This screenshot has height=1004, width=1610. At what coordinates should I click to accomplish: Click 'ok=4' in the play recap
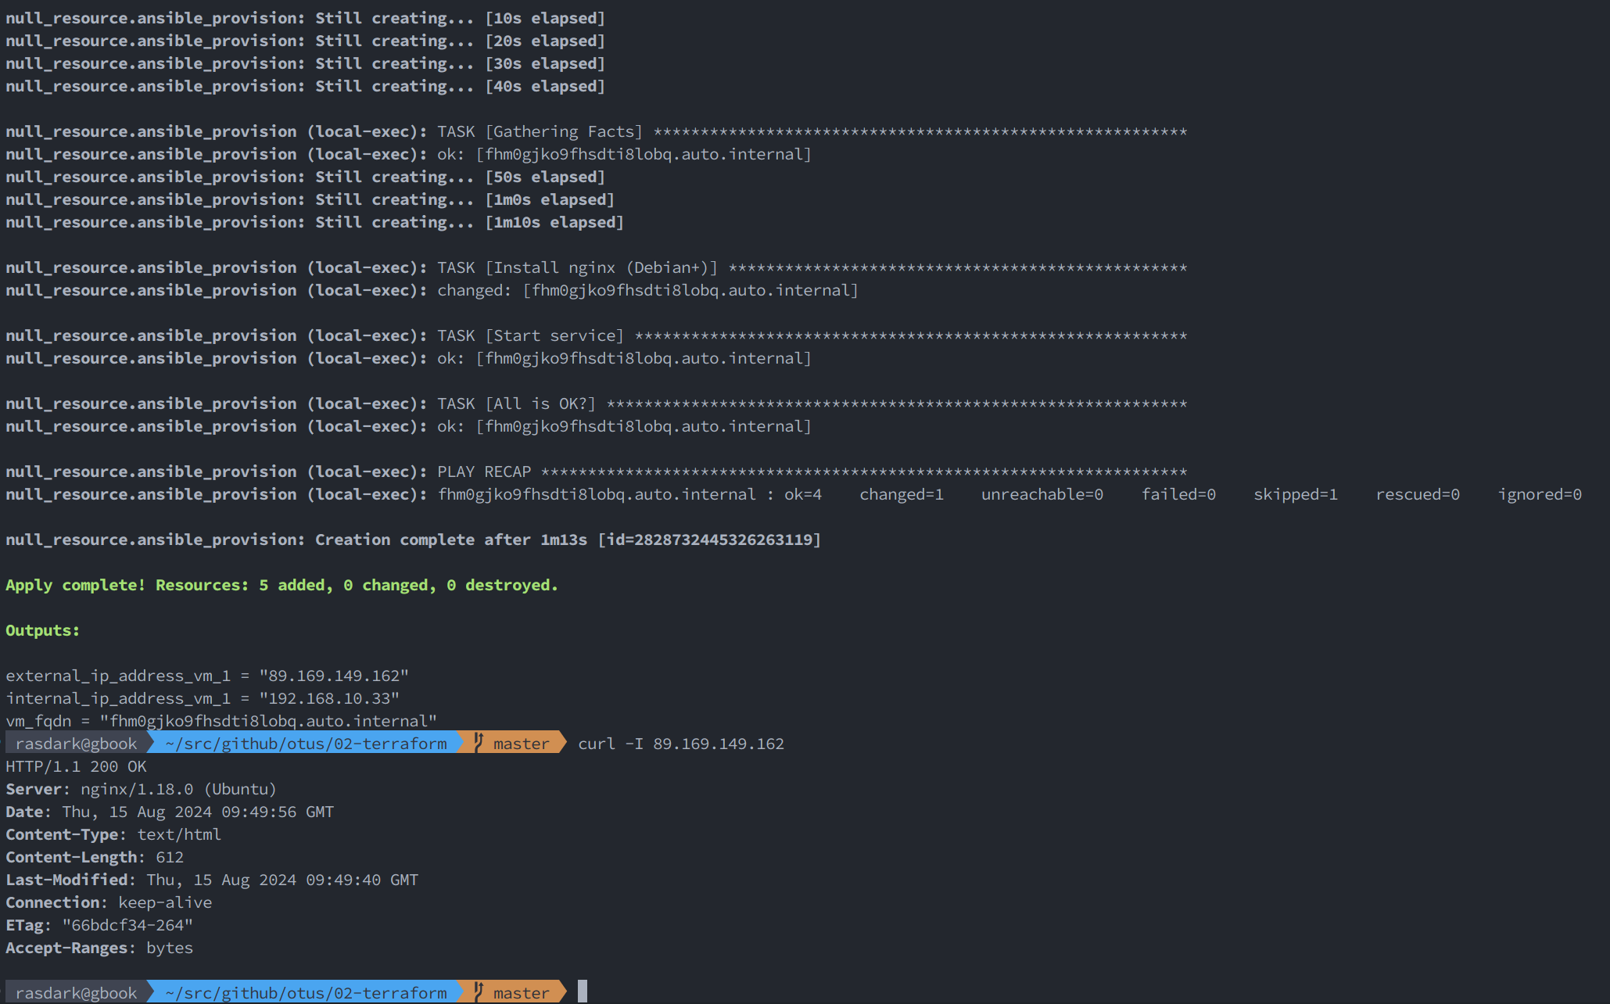click(x=803, y=494)
